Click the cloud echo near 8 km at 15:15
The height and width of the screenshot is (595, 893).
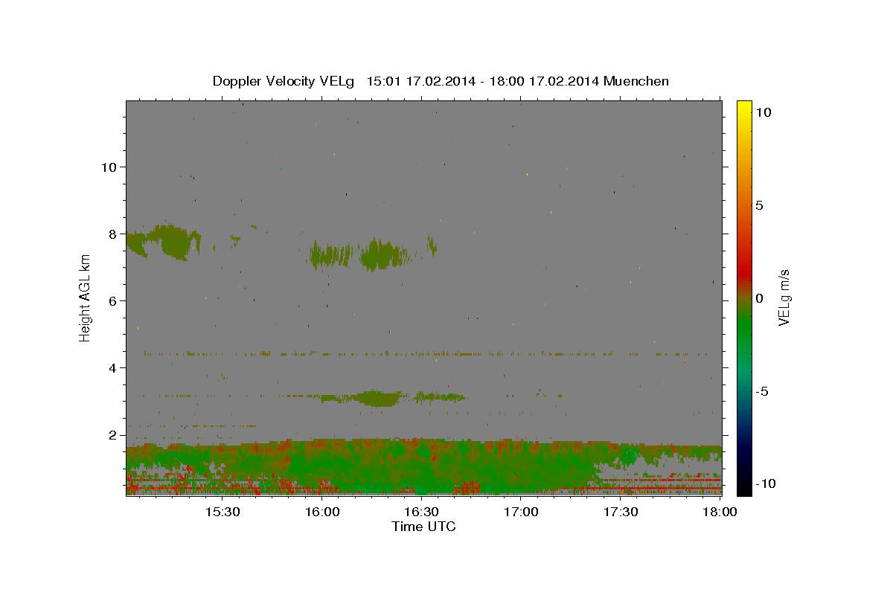coord(175,242)
